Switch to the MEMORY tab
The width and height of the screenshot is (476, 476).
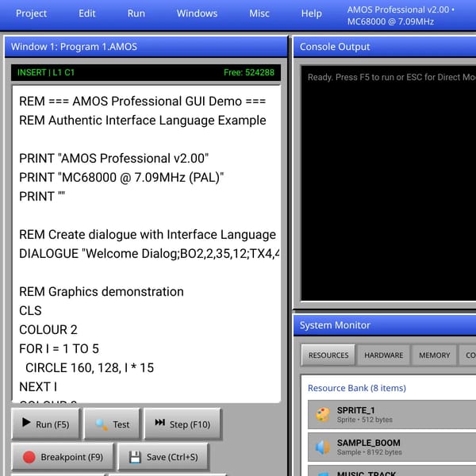click(x=434, y=355)
